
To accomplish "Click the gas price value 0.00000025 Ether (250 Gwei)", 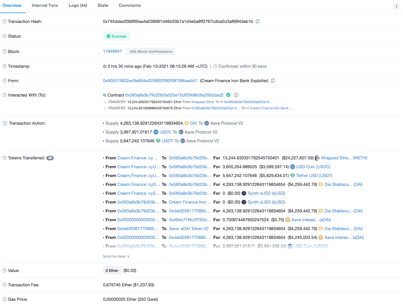I will coord(131,299).
